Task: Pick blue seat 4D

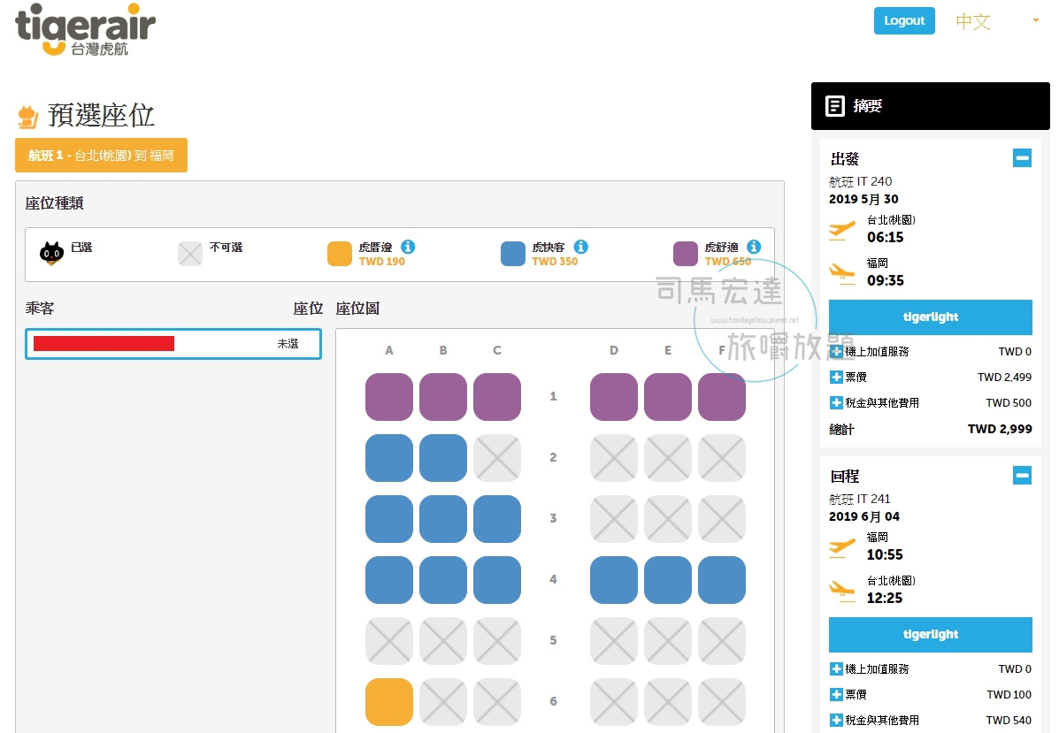Action: point(614,580)
